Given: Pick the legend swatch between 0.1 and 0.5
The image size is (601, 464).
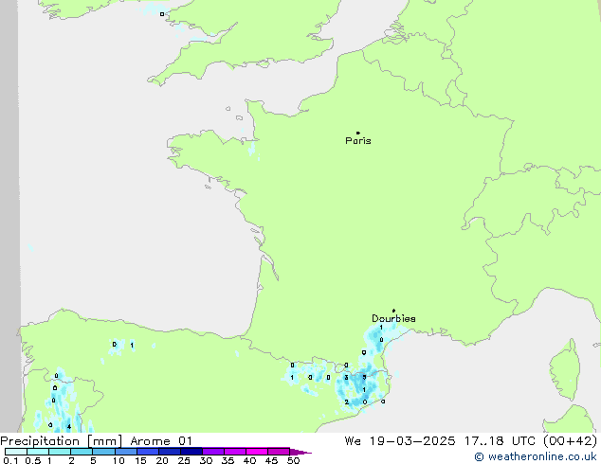Looking at the screenshot, I should point(16,452).
